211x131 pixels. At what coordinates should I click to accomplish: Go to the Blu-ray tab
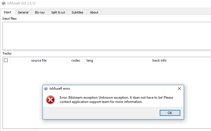(40, 12)
